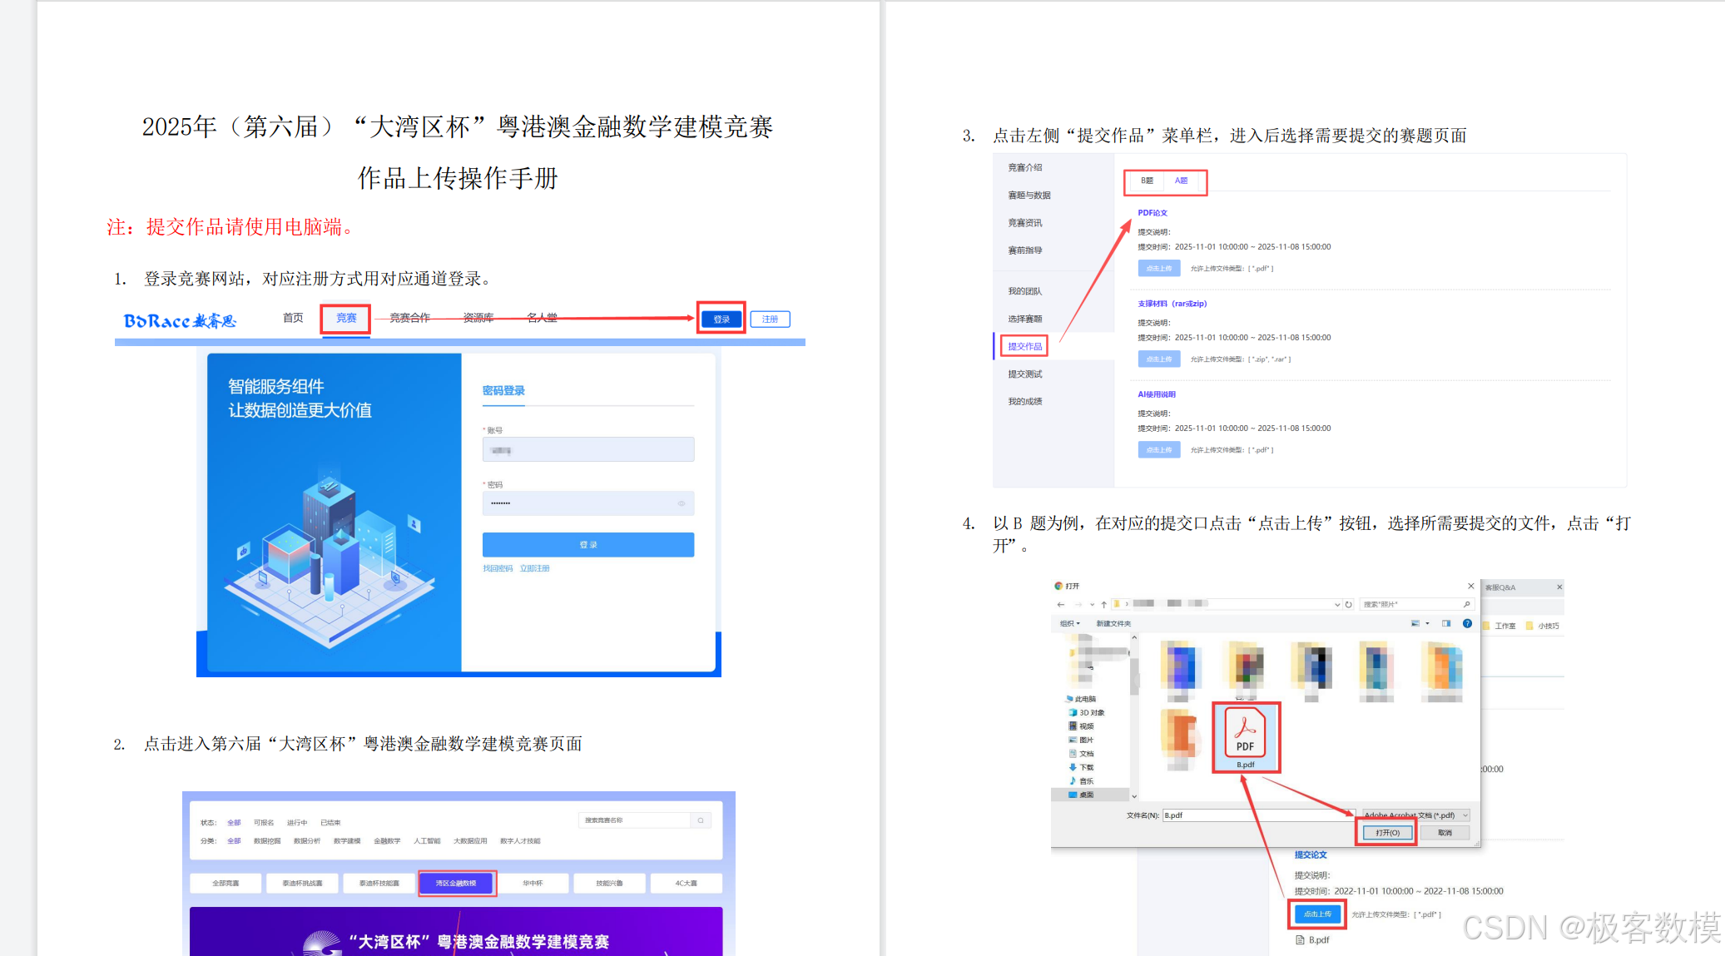
Task: Open the view mode dropdown arrow
Action: click(1427, 623)
